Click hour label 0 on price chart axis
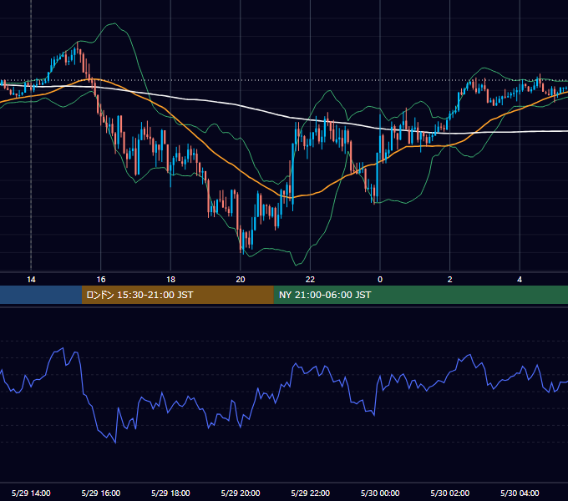This screenshot has width=568, height=501. 380,280
